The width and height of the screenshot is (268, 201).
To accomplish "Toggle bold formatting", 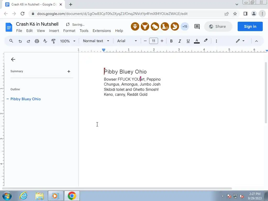I will (171, 41).
